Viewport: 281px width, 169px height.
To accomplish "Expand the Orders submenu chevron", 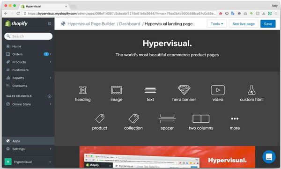I will 51,54.
